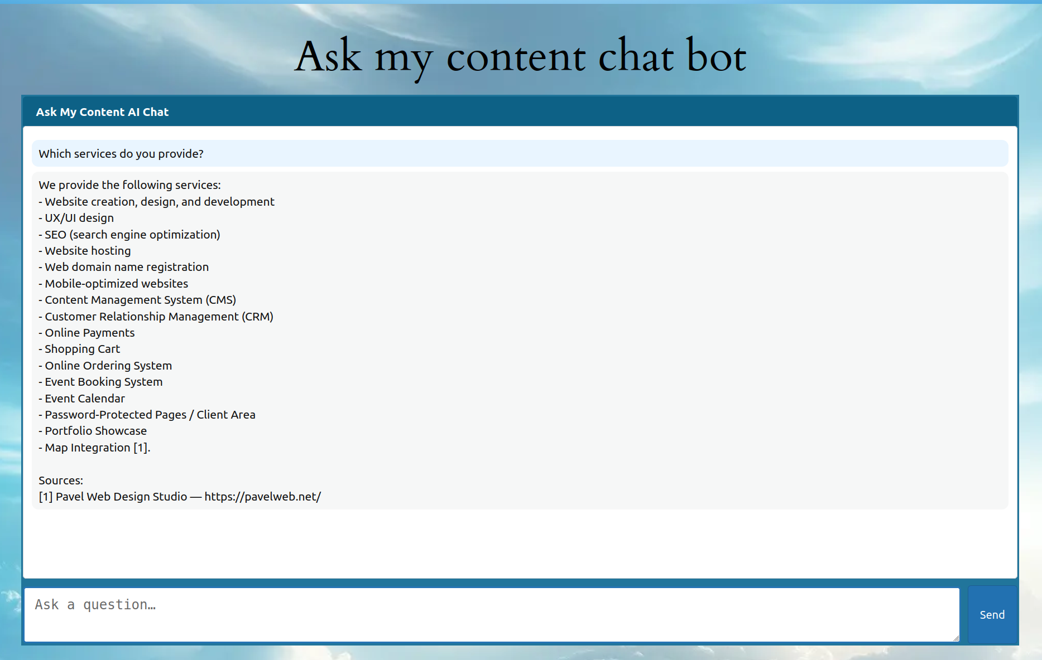
Task: Select the citation '[1] Pavel Web Design Studio'
Action: click(x=112, y=496)
